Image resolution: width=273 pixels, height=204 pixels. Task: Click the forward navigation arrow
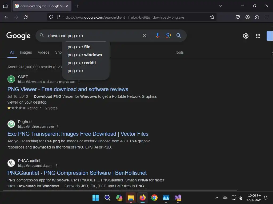point(16,17)
